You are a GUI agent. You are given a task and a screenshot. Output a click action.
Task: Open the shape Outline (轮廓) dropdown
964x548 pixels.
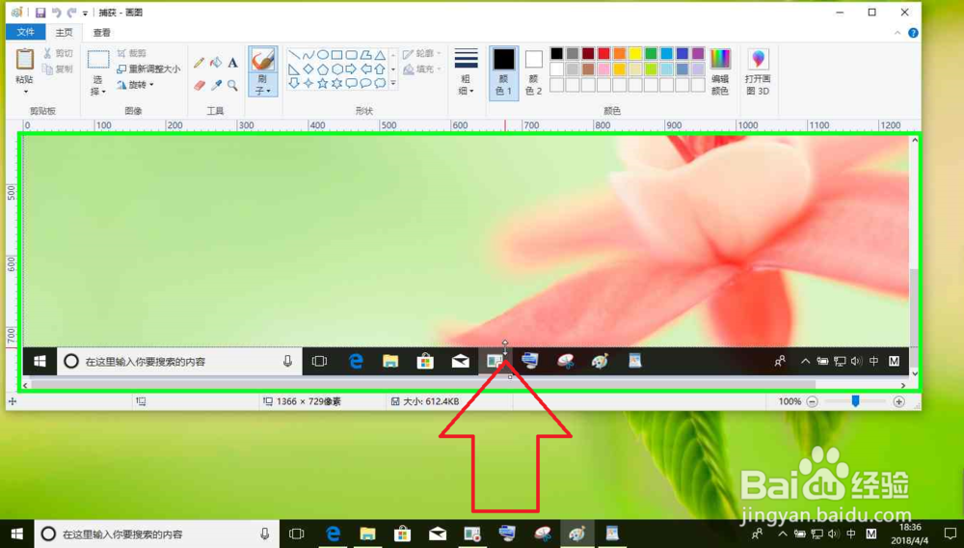click(422, 53)
